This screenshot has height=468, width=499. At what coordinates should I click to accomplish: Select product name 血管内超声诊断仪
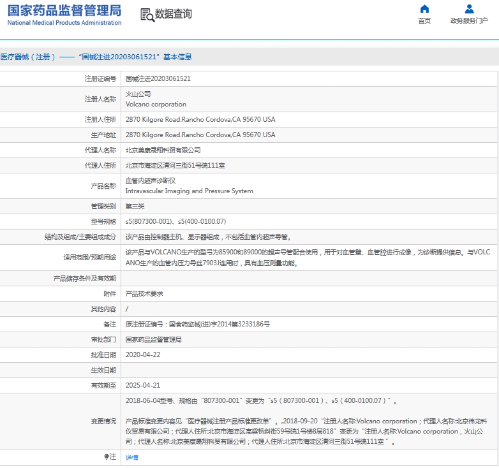151,180
